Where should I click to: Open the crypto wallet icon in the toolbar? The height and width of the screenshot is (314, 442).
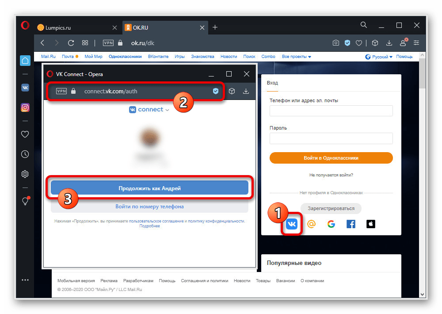[x=375, y=43]
